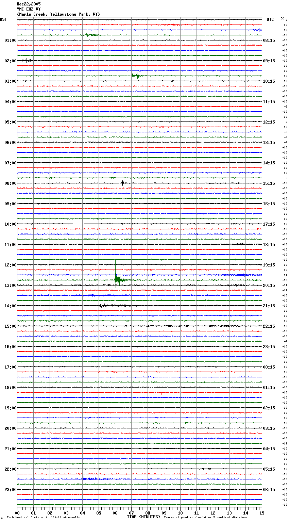Click the 11:15 UTC time label
The width and height of the screenshot is (289, 522).
coord(269,102)
